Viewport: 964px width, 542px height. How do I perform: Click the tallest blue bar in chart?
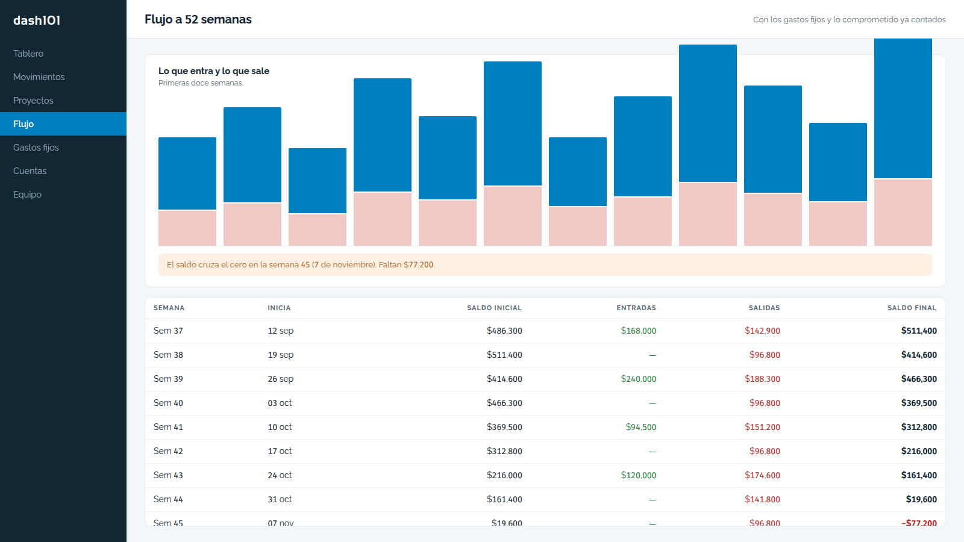(903, 108)
